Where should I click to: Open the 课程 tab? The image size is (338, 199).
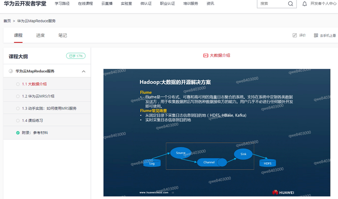(x=18, y=35)
